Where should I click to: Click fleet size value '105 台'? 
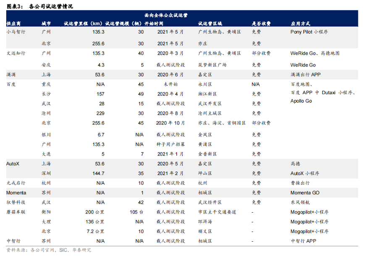click(137, 212)
